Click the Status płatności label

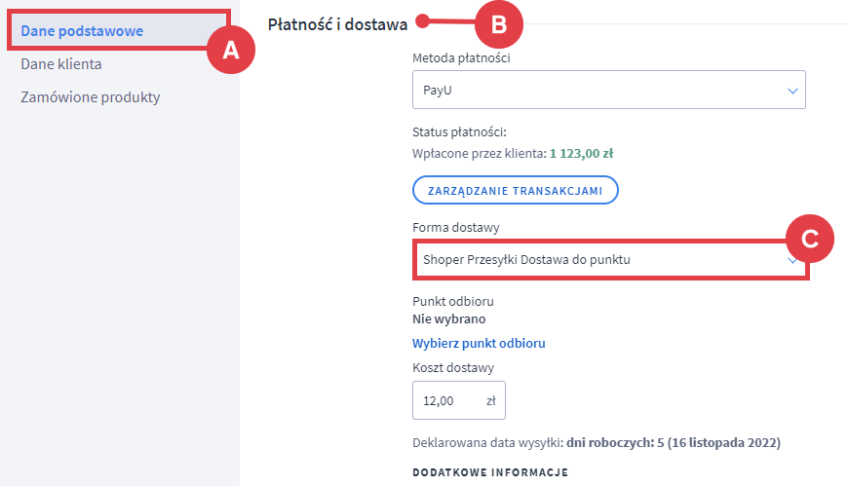point(461,131)
